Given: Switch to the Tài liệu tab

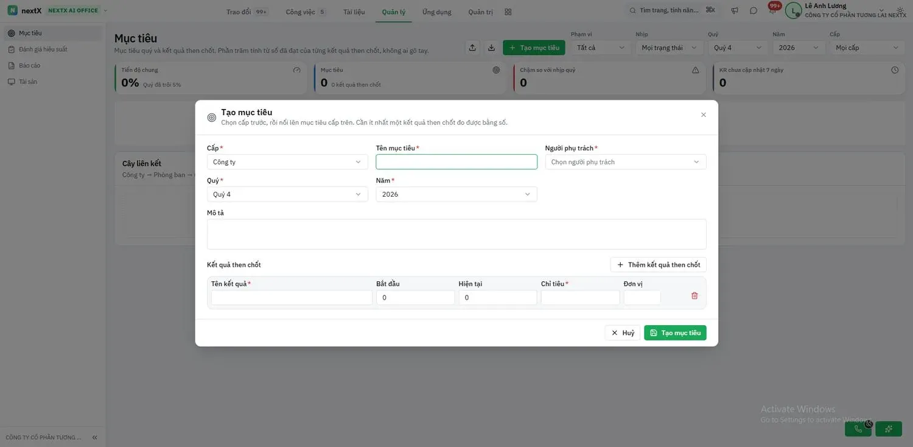Looking at the screenshot, I should click(x=354, y=12).
